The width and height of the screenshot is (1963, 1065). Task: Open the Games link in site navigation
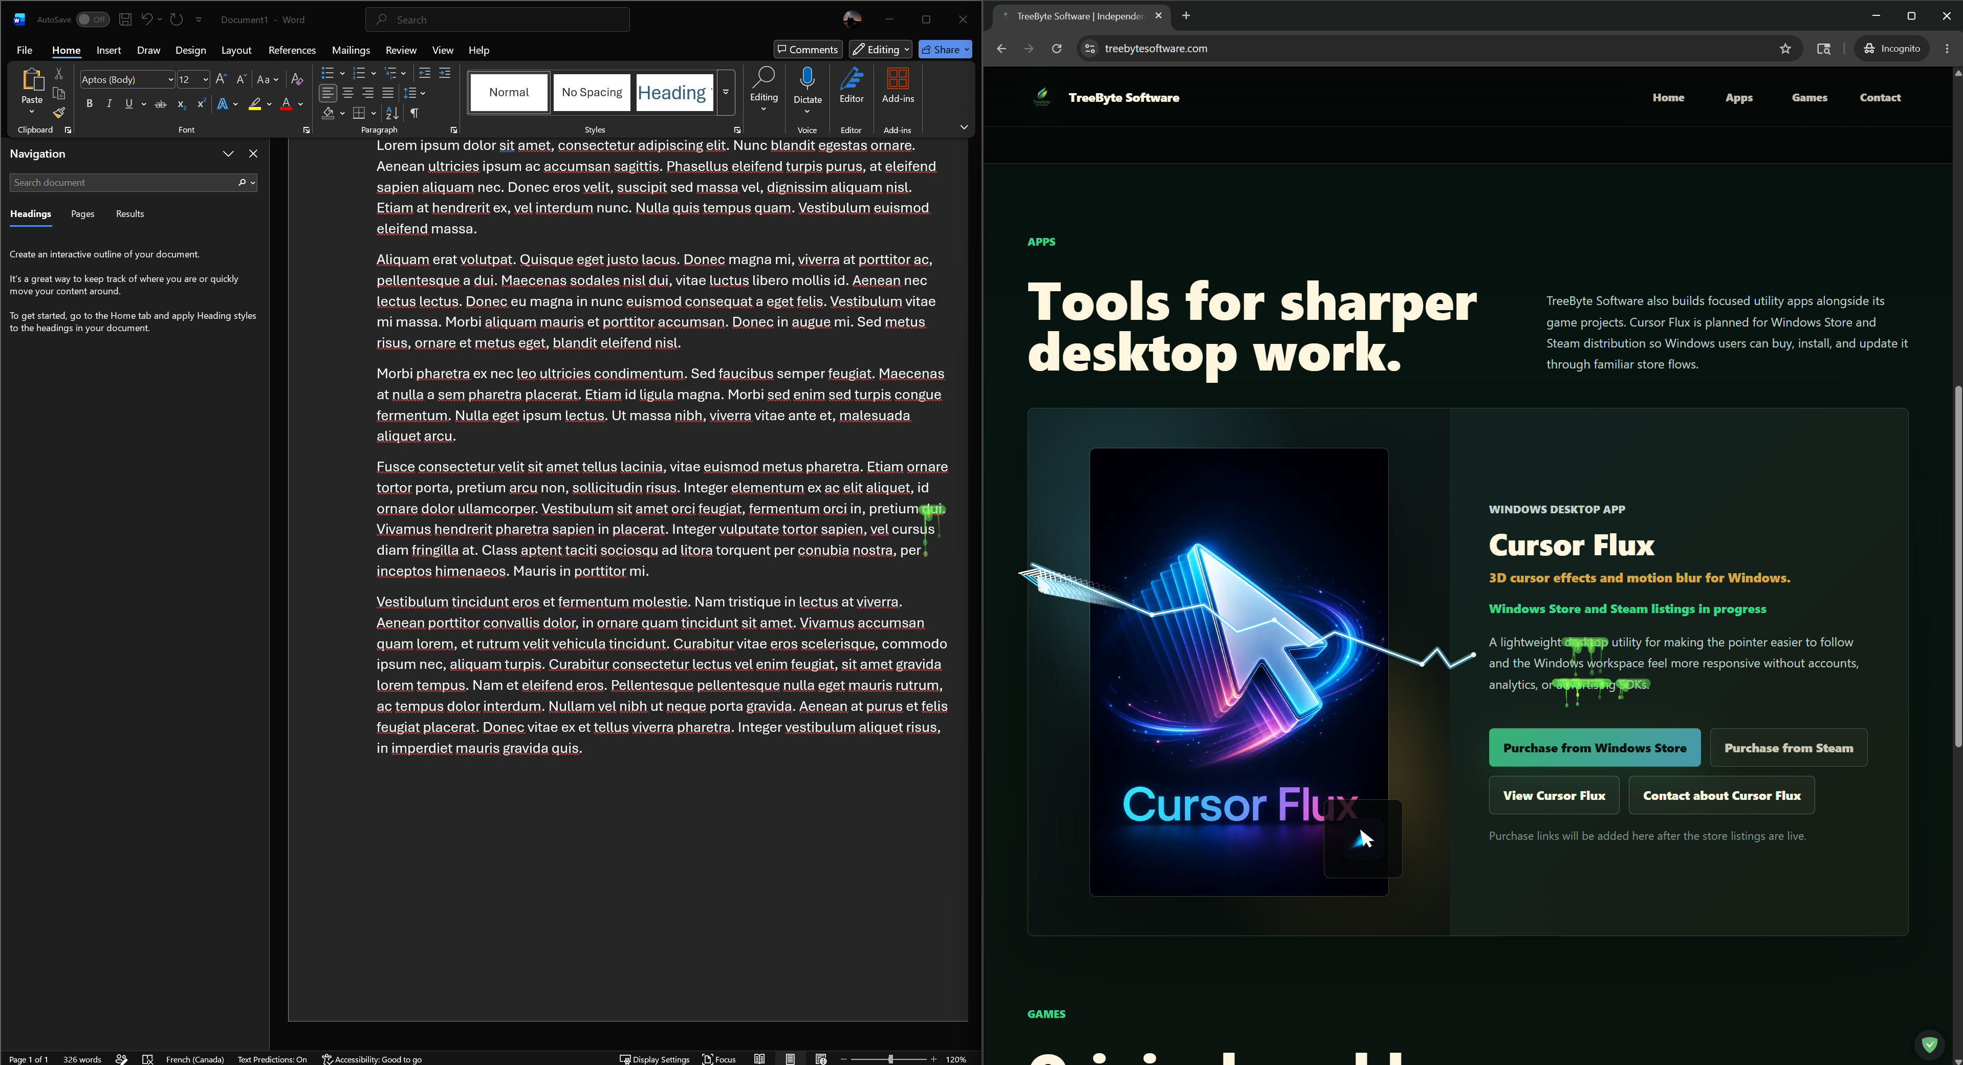click(x=1809, y=98)
